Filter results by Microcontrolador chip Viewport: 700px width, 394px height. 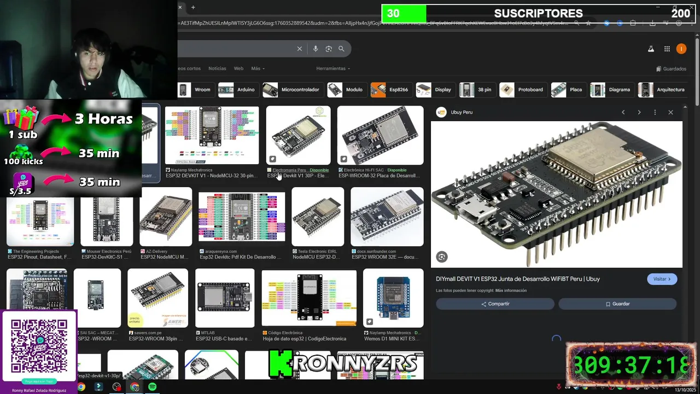[292, 90]
